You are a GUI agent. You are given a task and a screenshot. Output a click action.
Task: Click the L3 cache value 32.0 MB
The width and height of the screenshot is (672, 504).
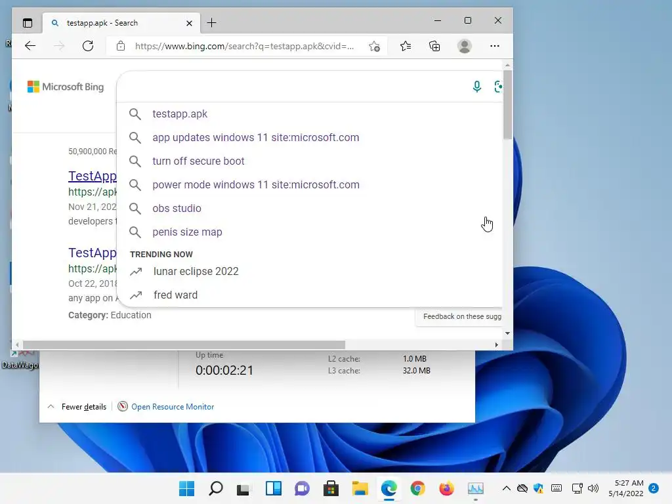(416, 371)
